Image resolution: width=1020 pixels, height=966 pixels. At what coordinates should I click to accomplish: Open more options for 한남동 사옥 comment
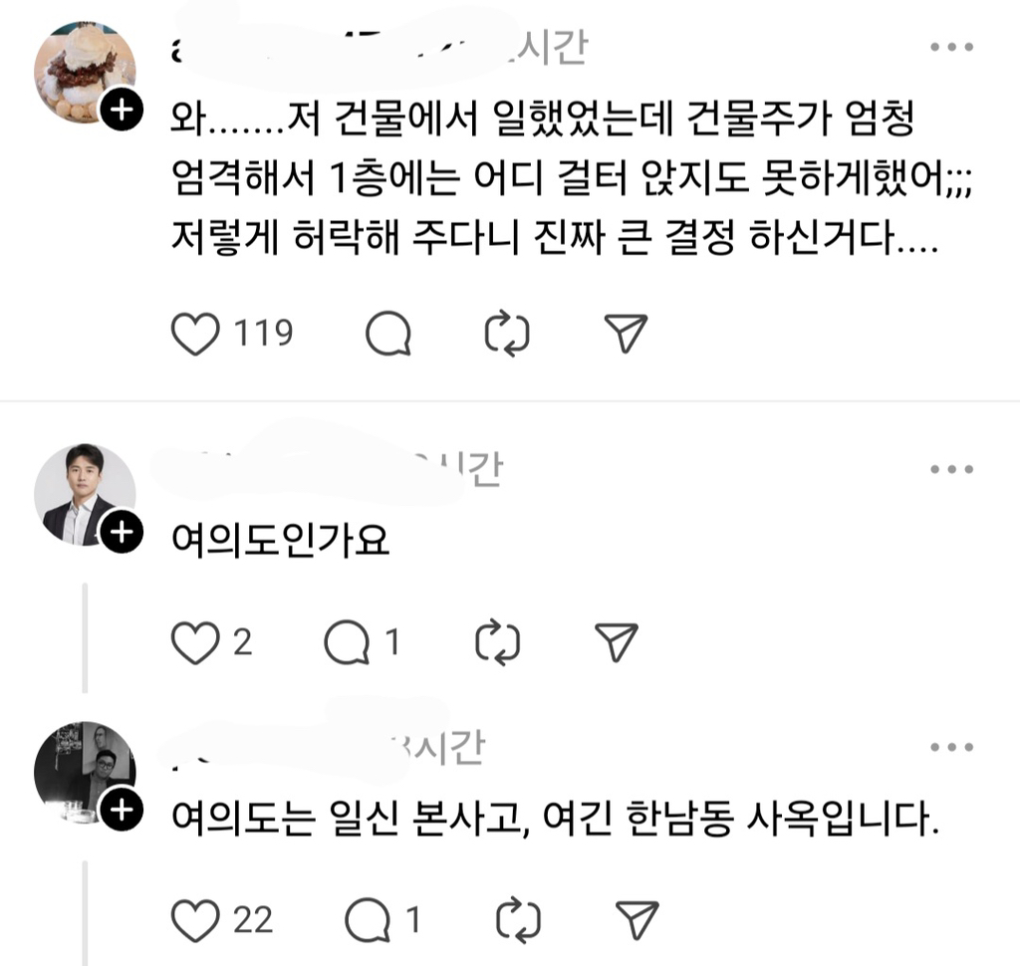(951, 747)
